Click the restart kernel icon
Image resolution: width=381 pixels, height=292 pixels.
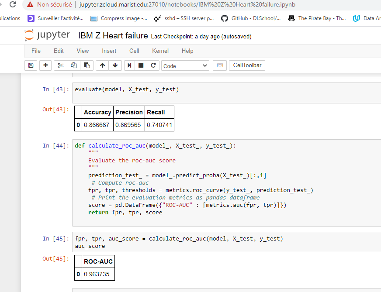point(153,65)
